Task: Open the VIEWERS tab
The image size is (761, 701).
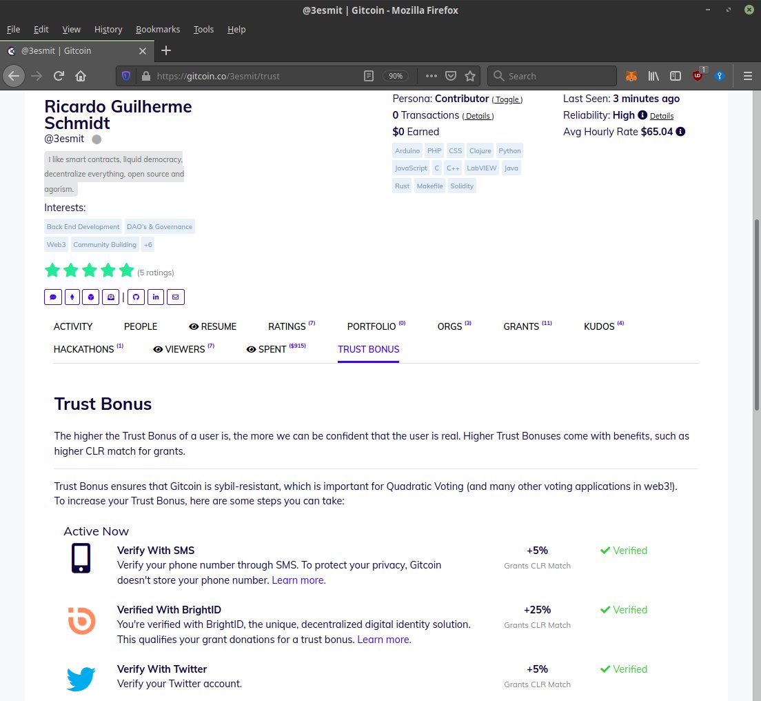Action: (183, 349)
